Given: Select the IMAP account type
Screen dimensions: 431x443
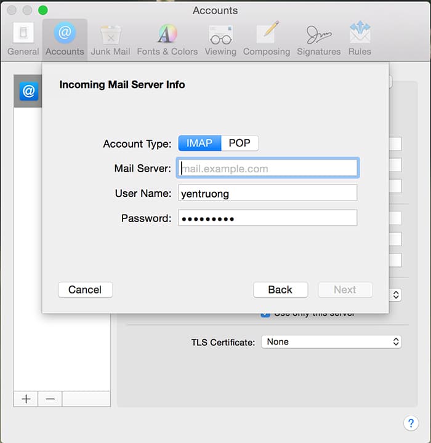Looking at the screenshot, I should coord(199,143).
